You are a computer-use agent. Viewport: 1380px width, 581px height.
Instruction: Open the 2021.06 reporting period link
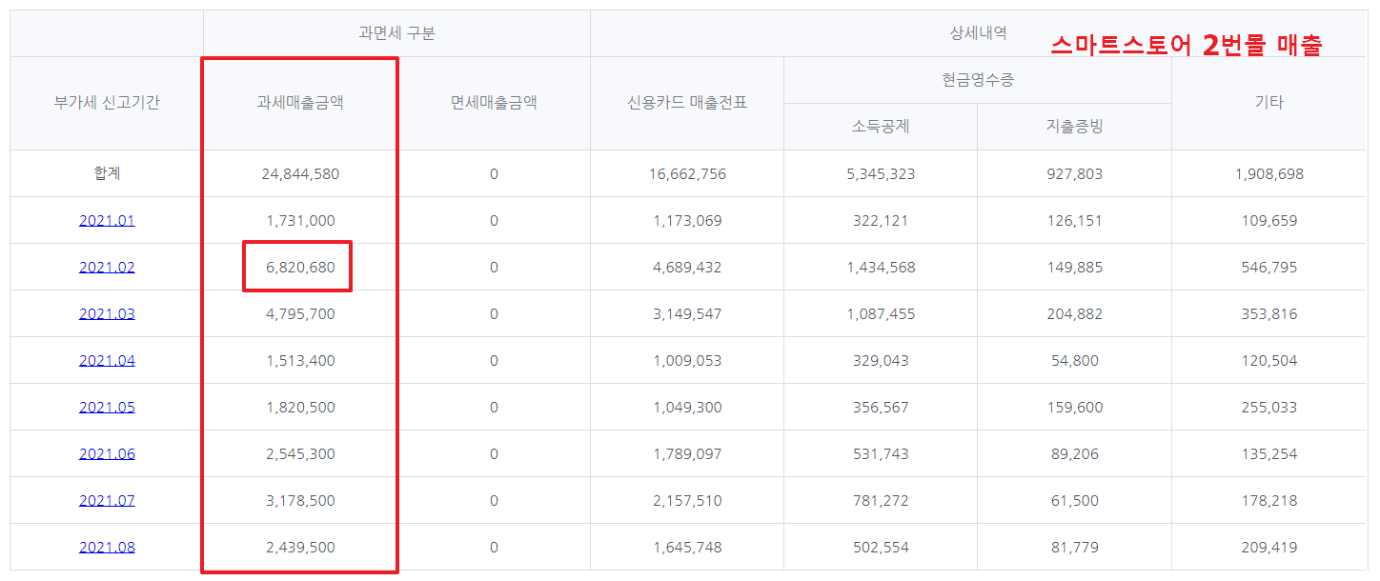click(x=107, y=454)
